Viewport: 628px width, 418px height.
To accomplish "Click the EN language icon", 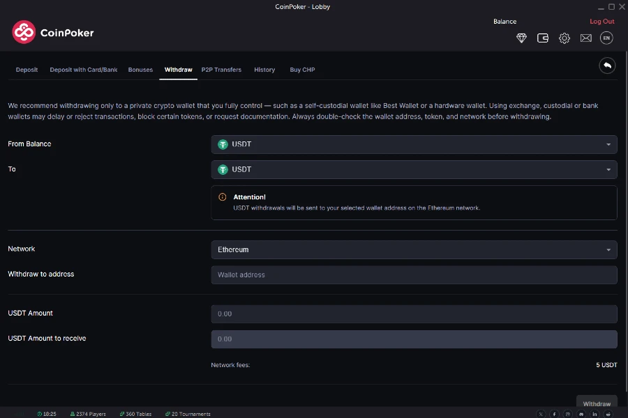I will pyautogui.click(x=606, y=38).
